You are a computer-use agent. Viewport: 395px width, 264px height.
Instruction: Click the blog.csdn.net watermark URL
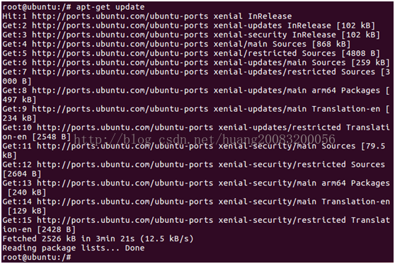pos(205,139)
